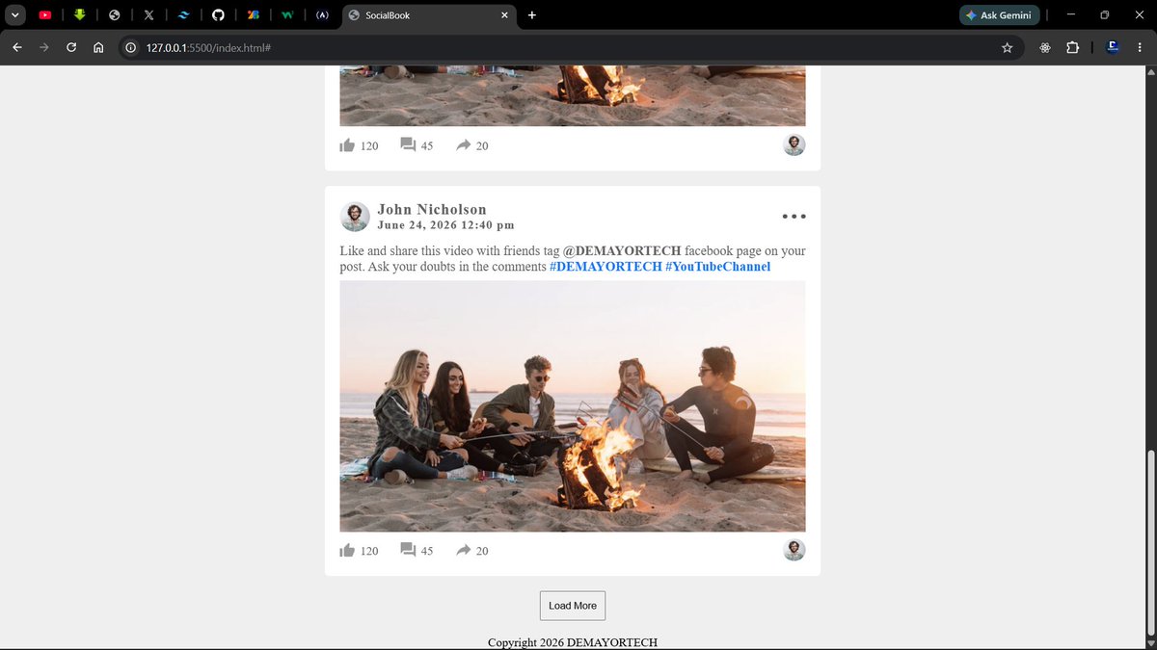
Task: Click the scrollbar up arrow
Action: 1149,72
